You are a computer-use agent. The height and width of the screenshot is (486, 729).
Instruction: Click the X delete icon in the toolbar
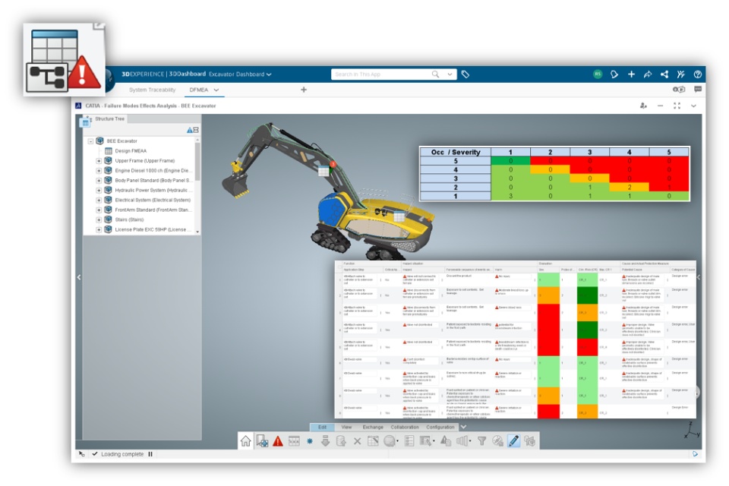click(357, 441)
